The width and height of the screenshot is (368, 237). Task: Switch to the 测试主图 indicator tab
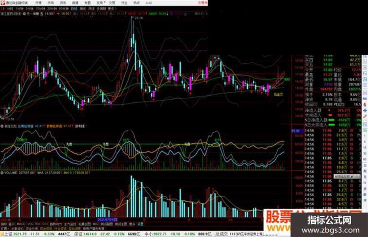pos(121,224)
